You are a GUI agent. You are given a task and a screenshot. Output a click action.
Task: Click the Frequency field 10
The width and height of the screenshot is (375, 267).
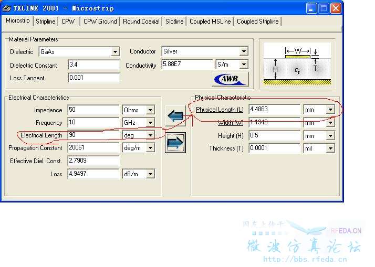[x=93, y=123]
